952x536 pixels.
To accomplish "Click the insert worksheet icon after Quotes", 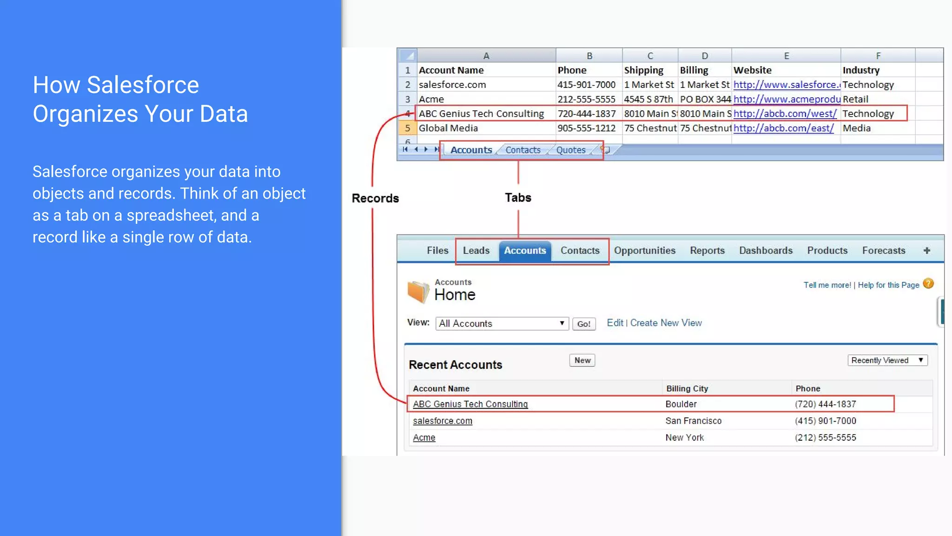I will click(606, 150).
